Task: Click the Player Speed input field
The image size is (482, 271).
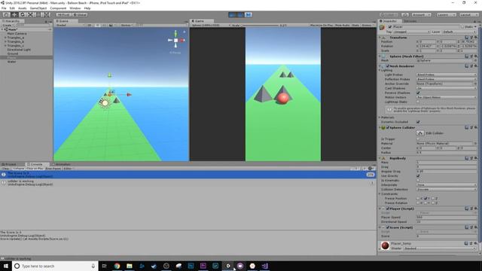Action: [447, 218]
